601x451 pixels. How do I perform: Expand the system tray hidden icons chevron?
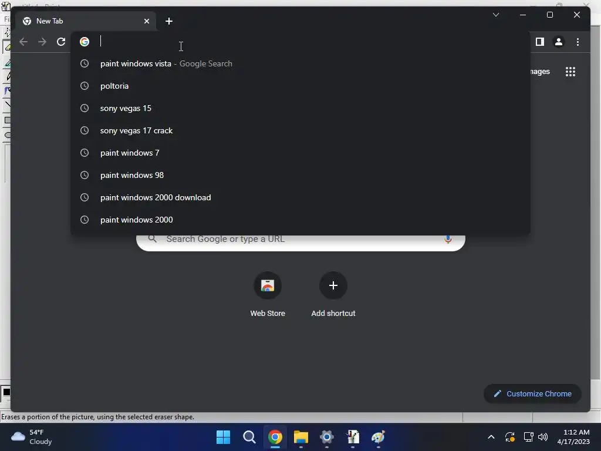pos(491,437)
